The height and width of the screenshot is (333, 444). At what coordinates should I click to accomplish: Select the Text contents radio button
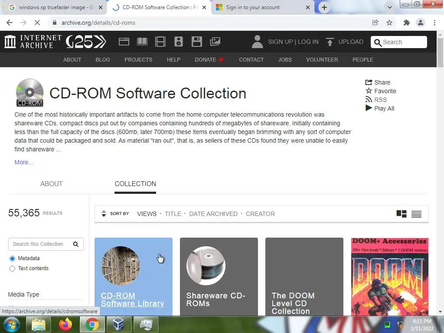pos(12,268)
